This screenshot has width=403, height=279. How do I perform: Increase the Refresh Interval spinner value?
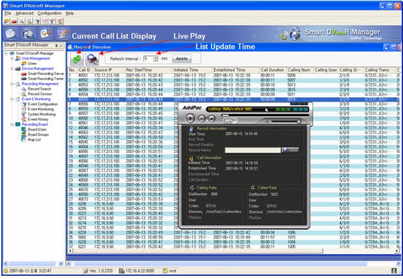click(x=155, y=55)
